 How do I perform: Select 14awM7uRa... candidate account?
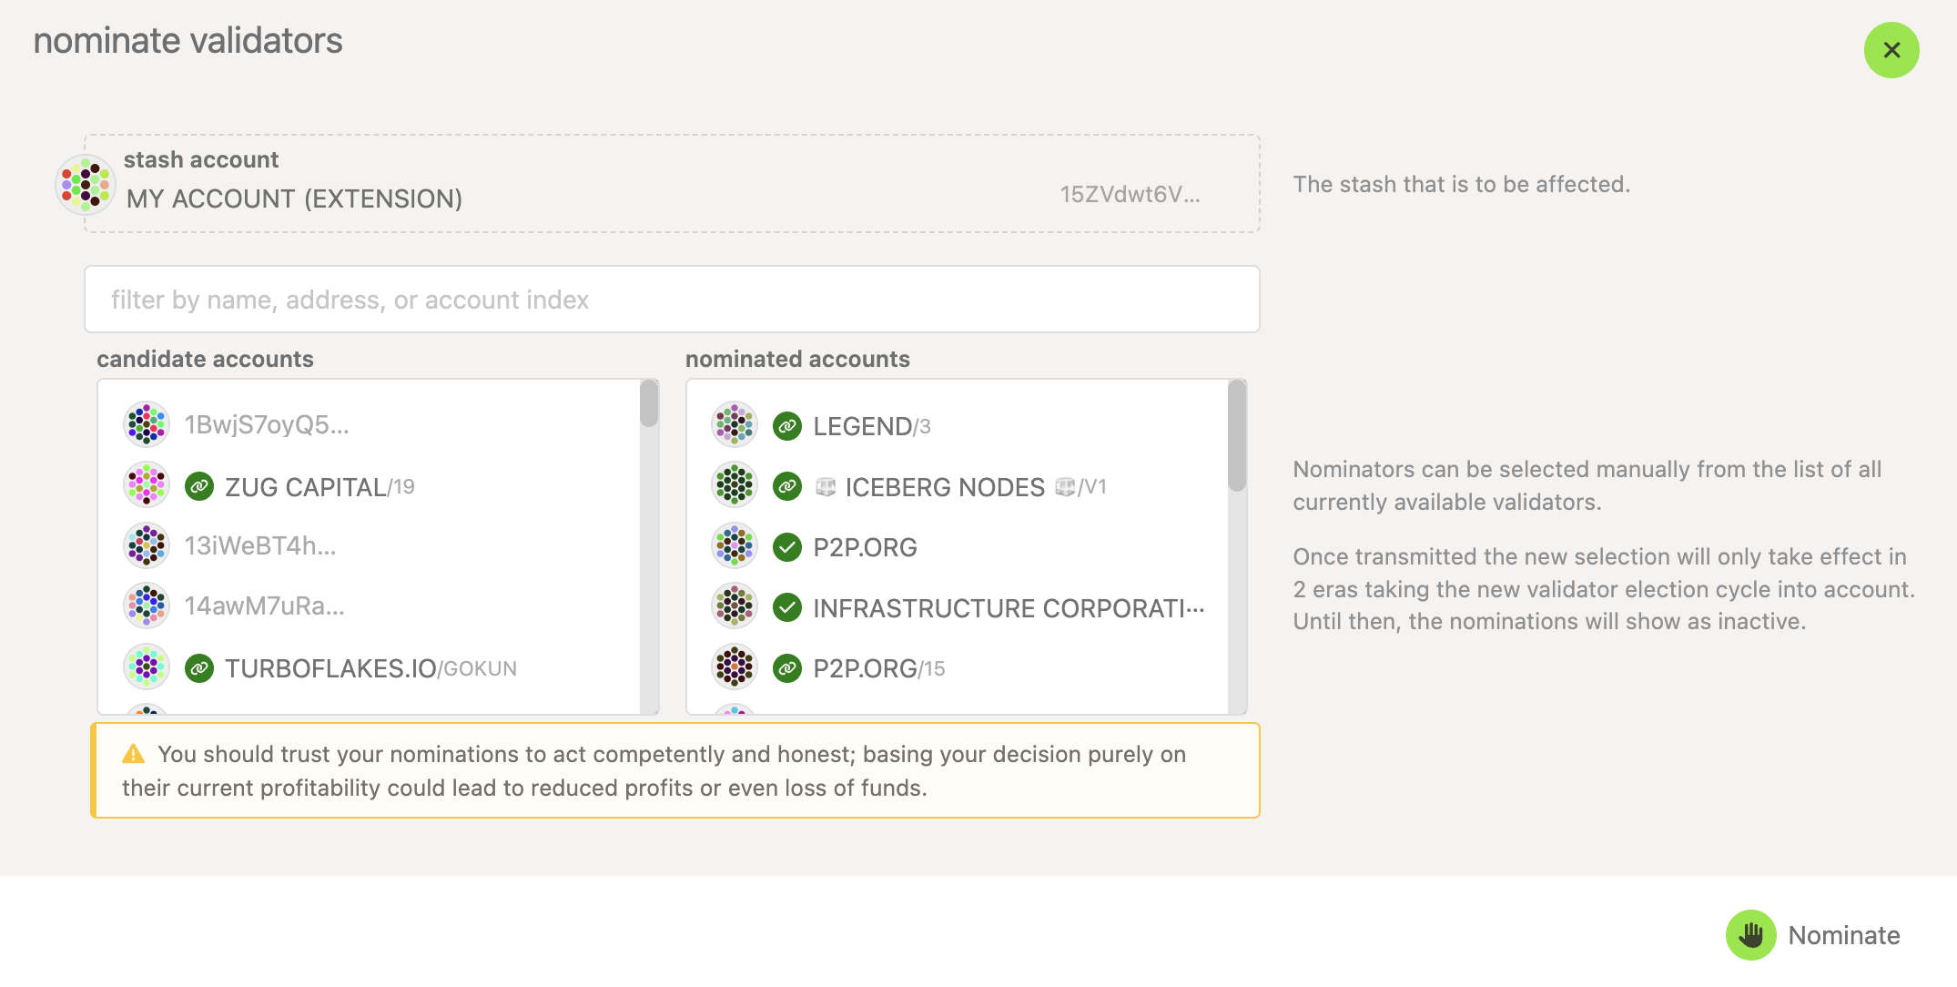pyautogui.click(x=264, y=606)
